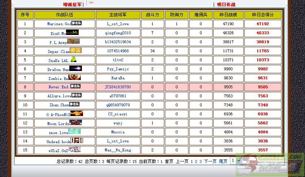
Task: Select highlighted Never.End. team row
Action: pyautogui.click(x=59, y=87)
